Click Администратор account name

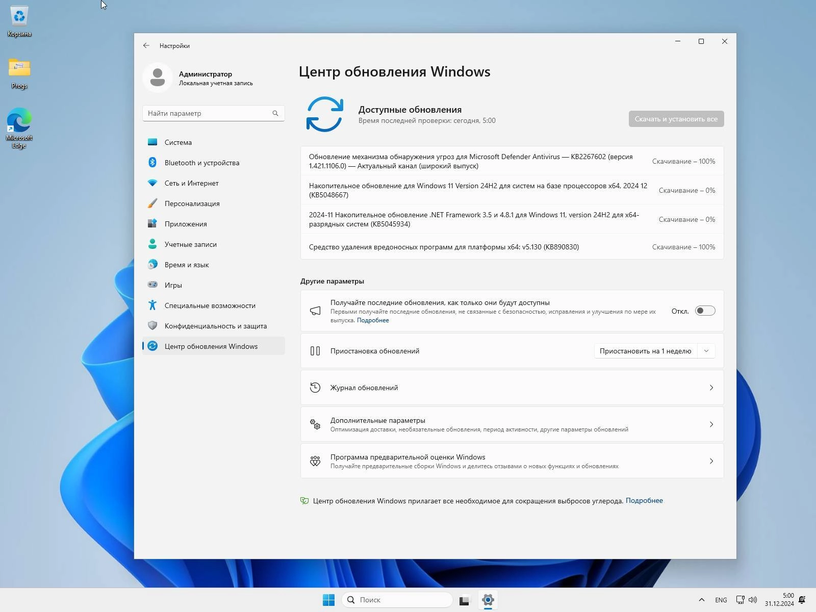pos(205,74)
